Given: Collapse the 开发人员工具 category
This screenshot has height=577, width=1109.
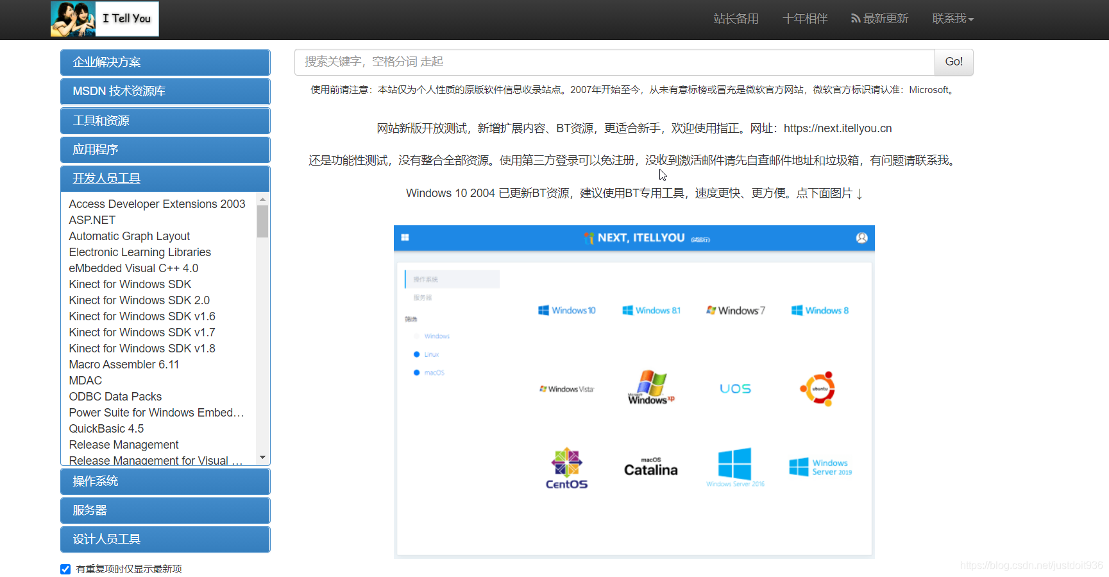Looking at the screenshot, I should point(165,178).
